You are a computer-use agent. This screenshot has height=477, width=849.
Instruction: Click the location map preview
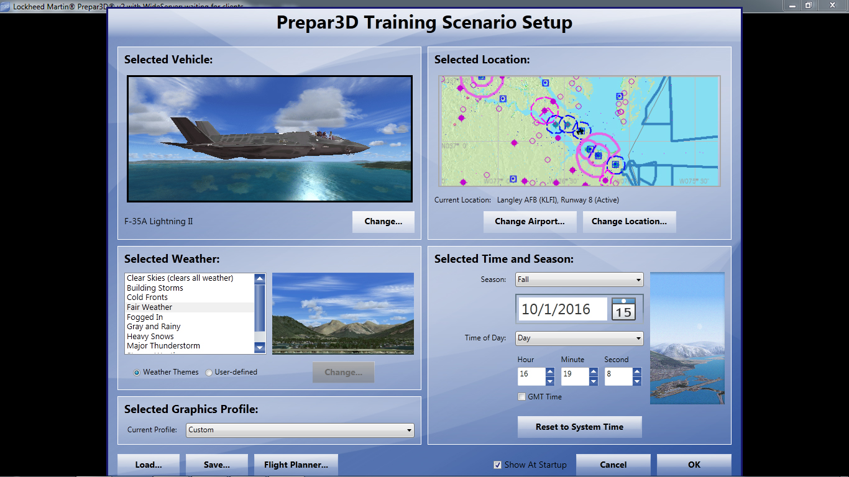579,131
